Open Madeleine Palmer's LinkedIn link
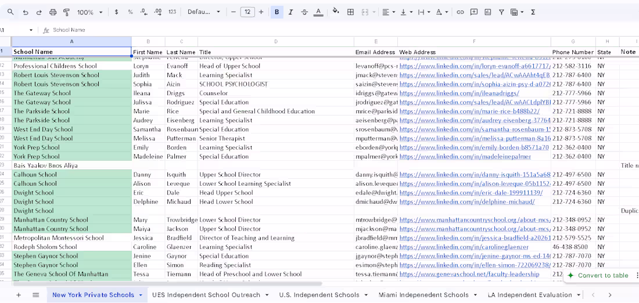The height and width of the screenshot is (303, 639). (465, 156)
